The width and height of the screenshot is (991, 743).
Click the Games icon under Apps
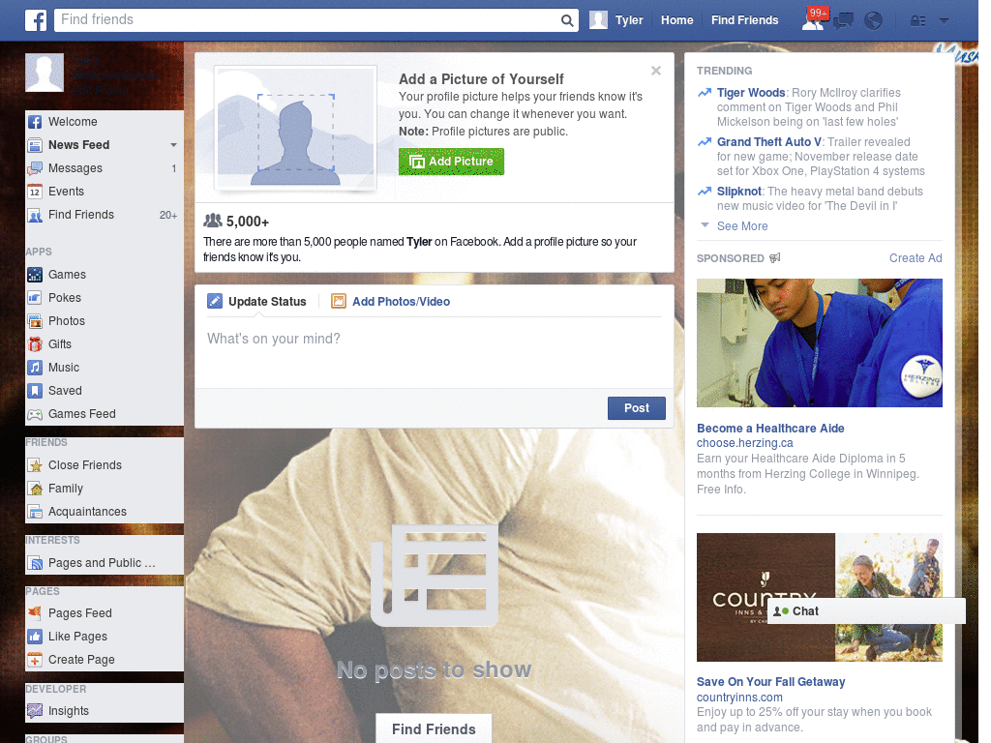tap(35, 275)
